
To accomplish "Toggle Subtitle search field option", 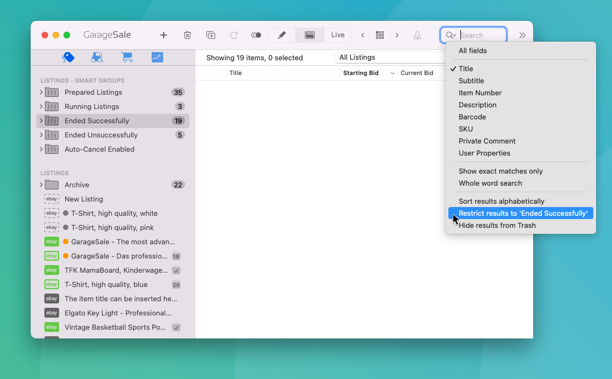I will (521, 81).
